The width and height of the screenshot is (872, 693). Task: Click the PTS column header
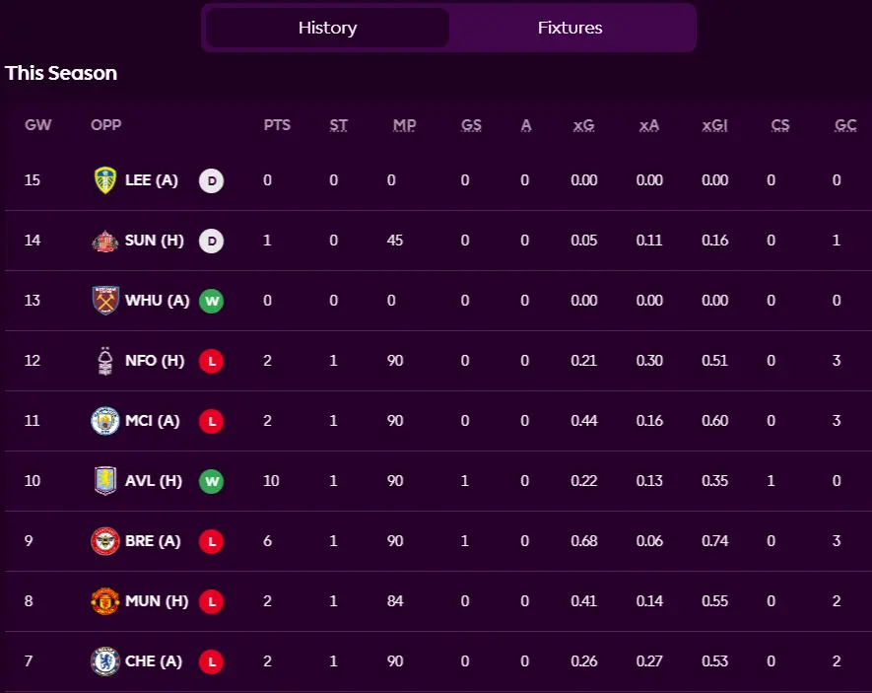tap(277, 125)
